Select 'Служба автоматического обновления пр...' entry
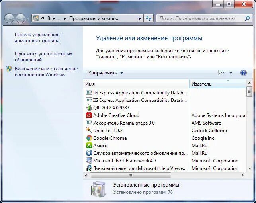 pos(140,153)
